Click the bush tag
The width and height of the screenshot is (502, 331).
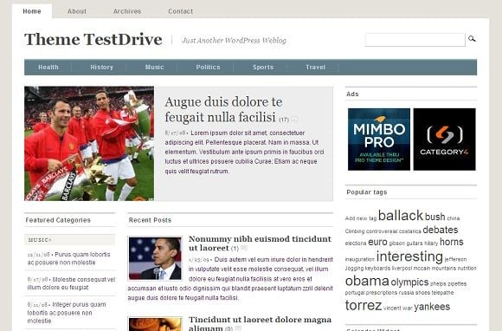(434, 217)
